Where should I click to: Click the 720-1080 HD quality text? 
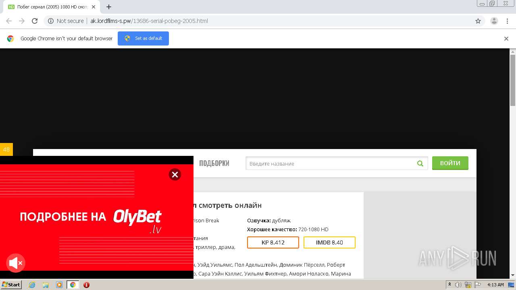click(x=313, y=229)
